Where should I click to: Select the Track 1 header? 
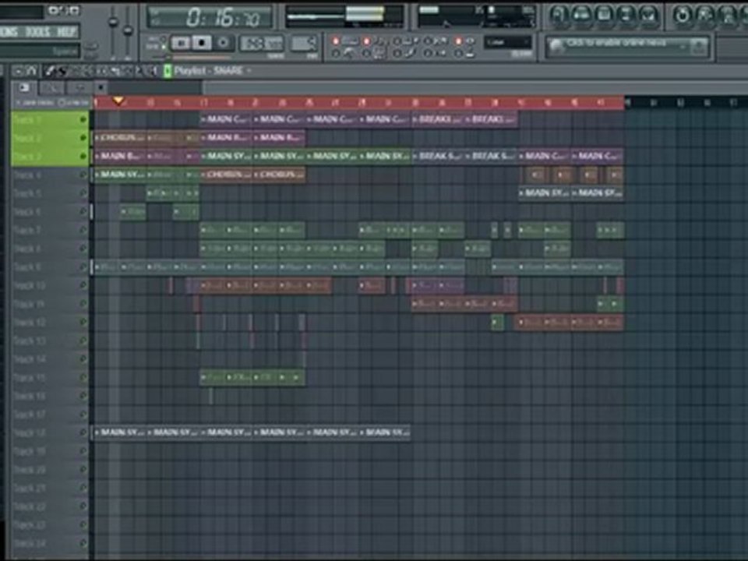[x=50, y=119]
